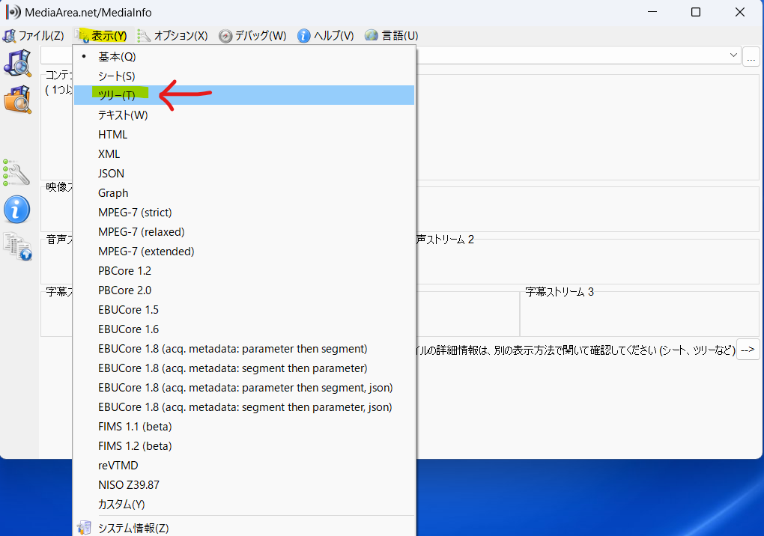Open the オプション(X) menu
764x536 pixels.
point(173,36)
